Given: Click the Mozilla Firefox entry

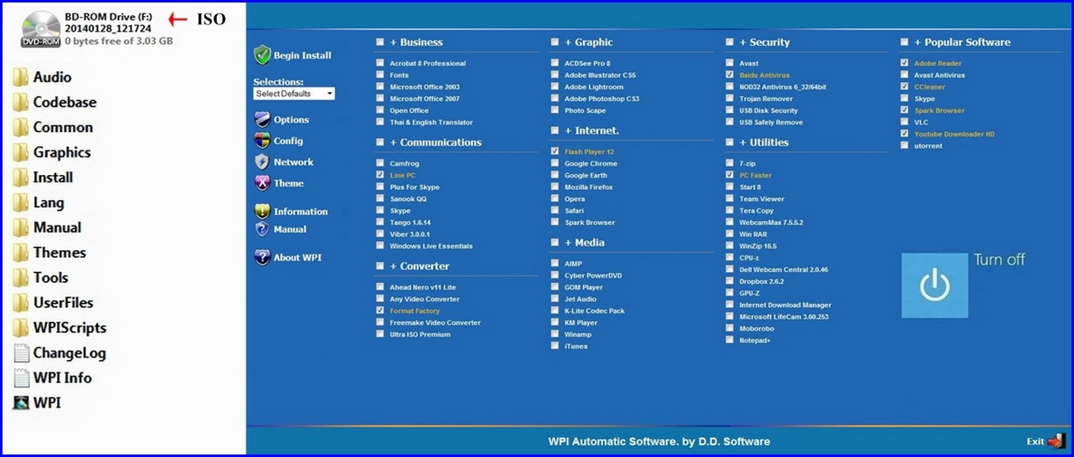Looking at the screenshot, I should [589, 187].
